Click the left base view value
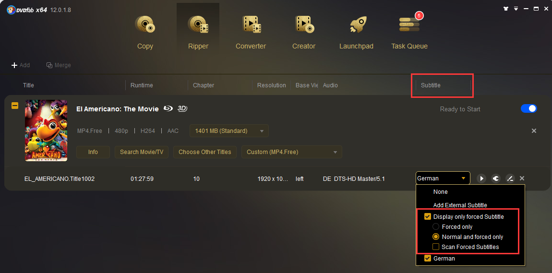 pyautogui.click(x=300, y=178)
